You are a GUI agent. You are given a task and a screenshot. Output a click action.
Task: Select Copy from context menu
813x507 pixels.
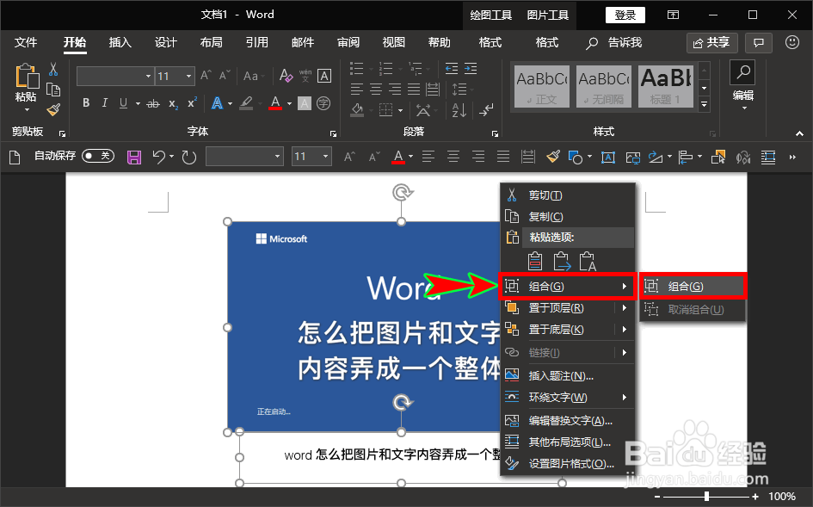567,216
